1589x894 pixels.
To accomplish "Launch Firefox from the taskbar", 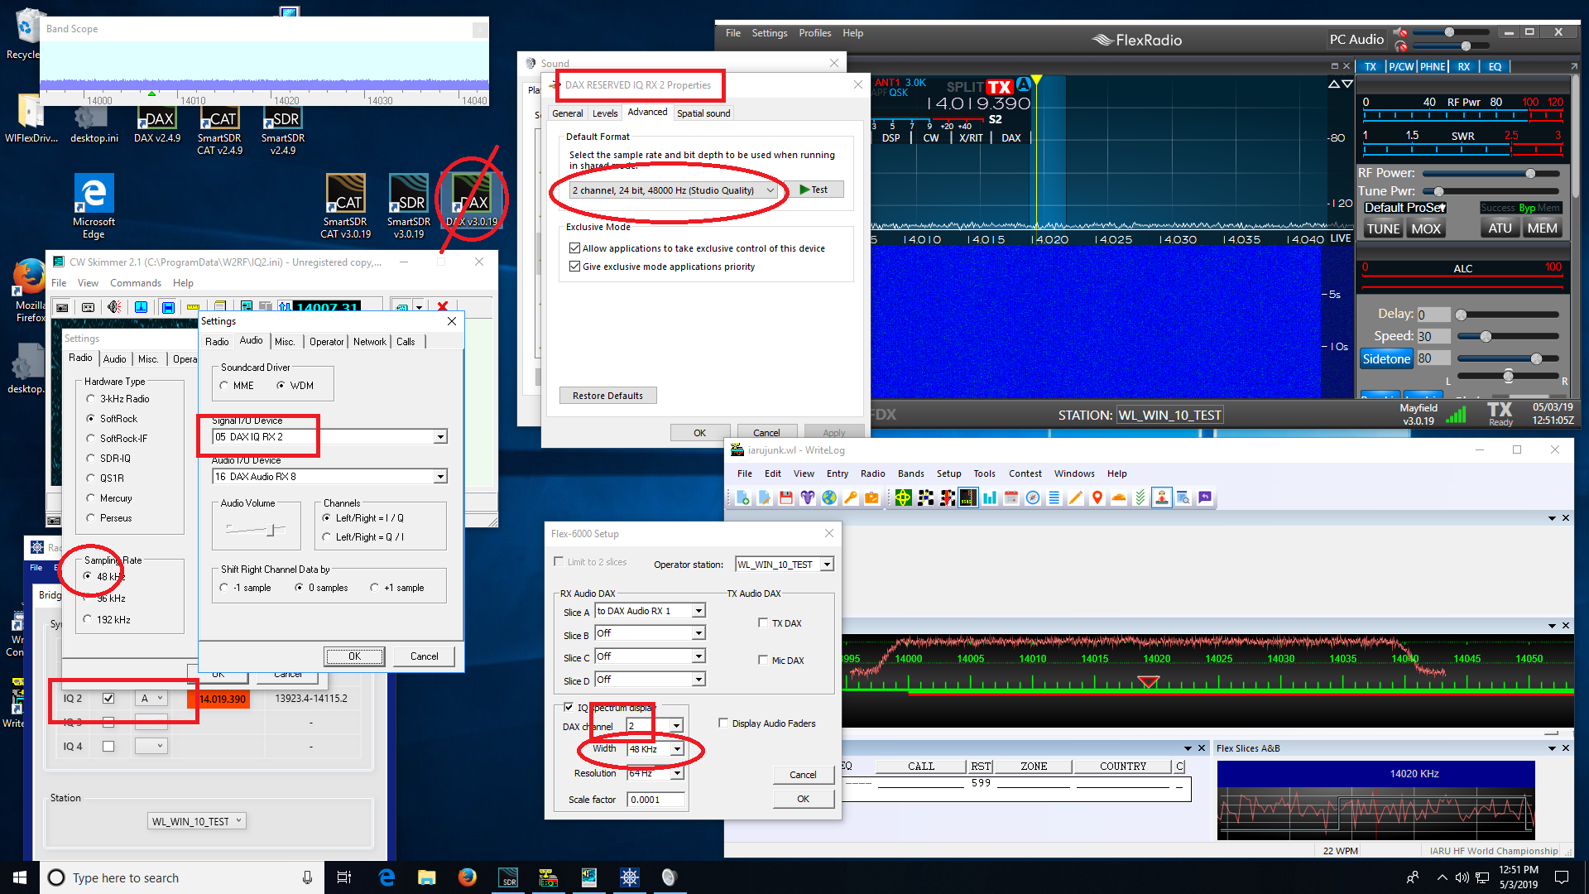I will 467,877.
